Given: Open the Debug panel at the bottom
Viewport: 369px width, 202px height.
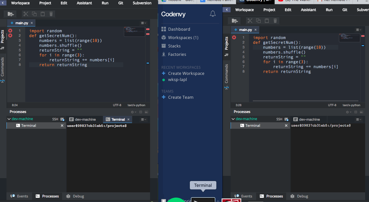Looking at the screenshot, I should pyautogui.click(x=74, y=196).
